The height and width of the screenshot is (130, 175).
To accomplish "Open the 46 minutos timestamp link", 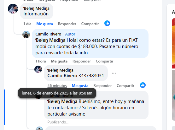I will pos(57,86).
